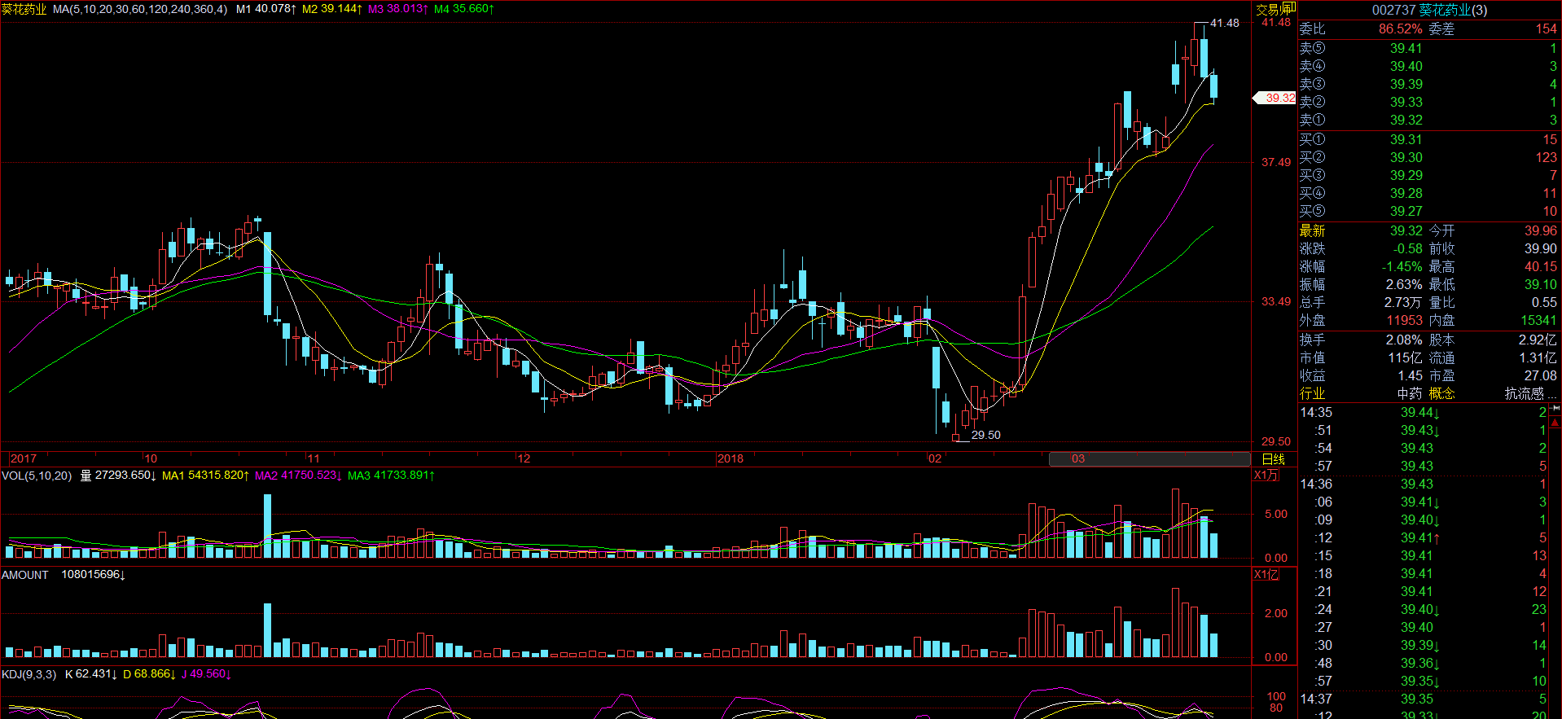The image size is (1562, 719).
Task: Select the :24 39.40 tick row with volume 23
Action: tap(1423, 609)
